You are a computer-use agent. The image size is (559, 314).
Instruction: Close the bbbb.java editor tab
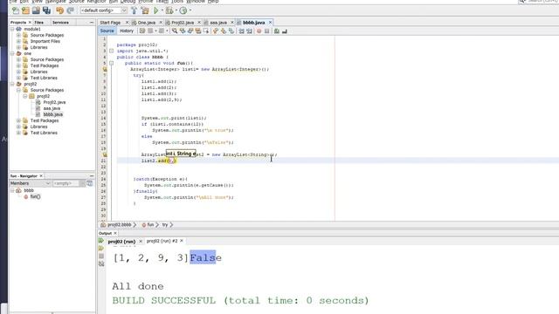click(x=270, y=23)
